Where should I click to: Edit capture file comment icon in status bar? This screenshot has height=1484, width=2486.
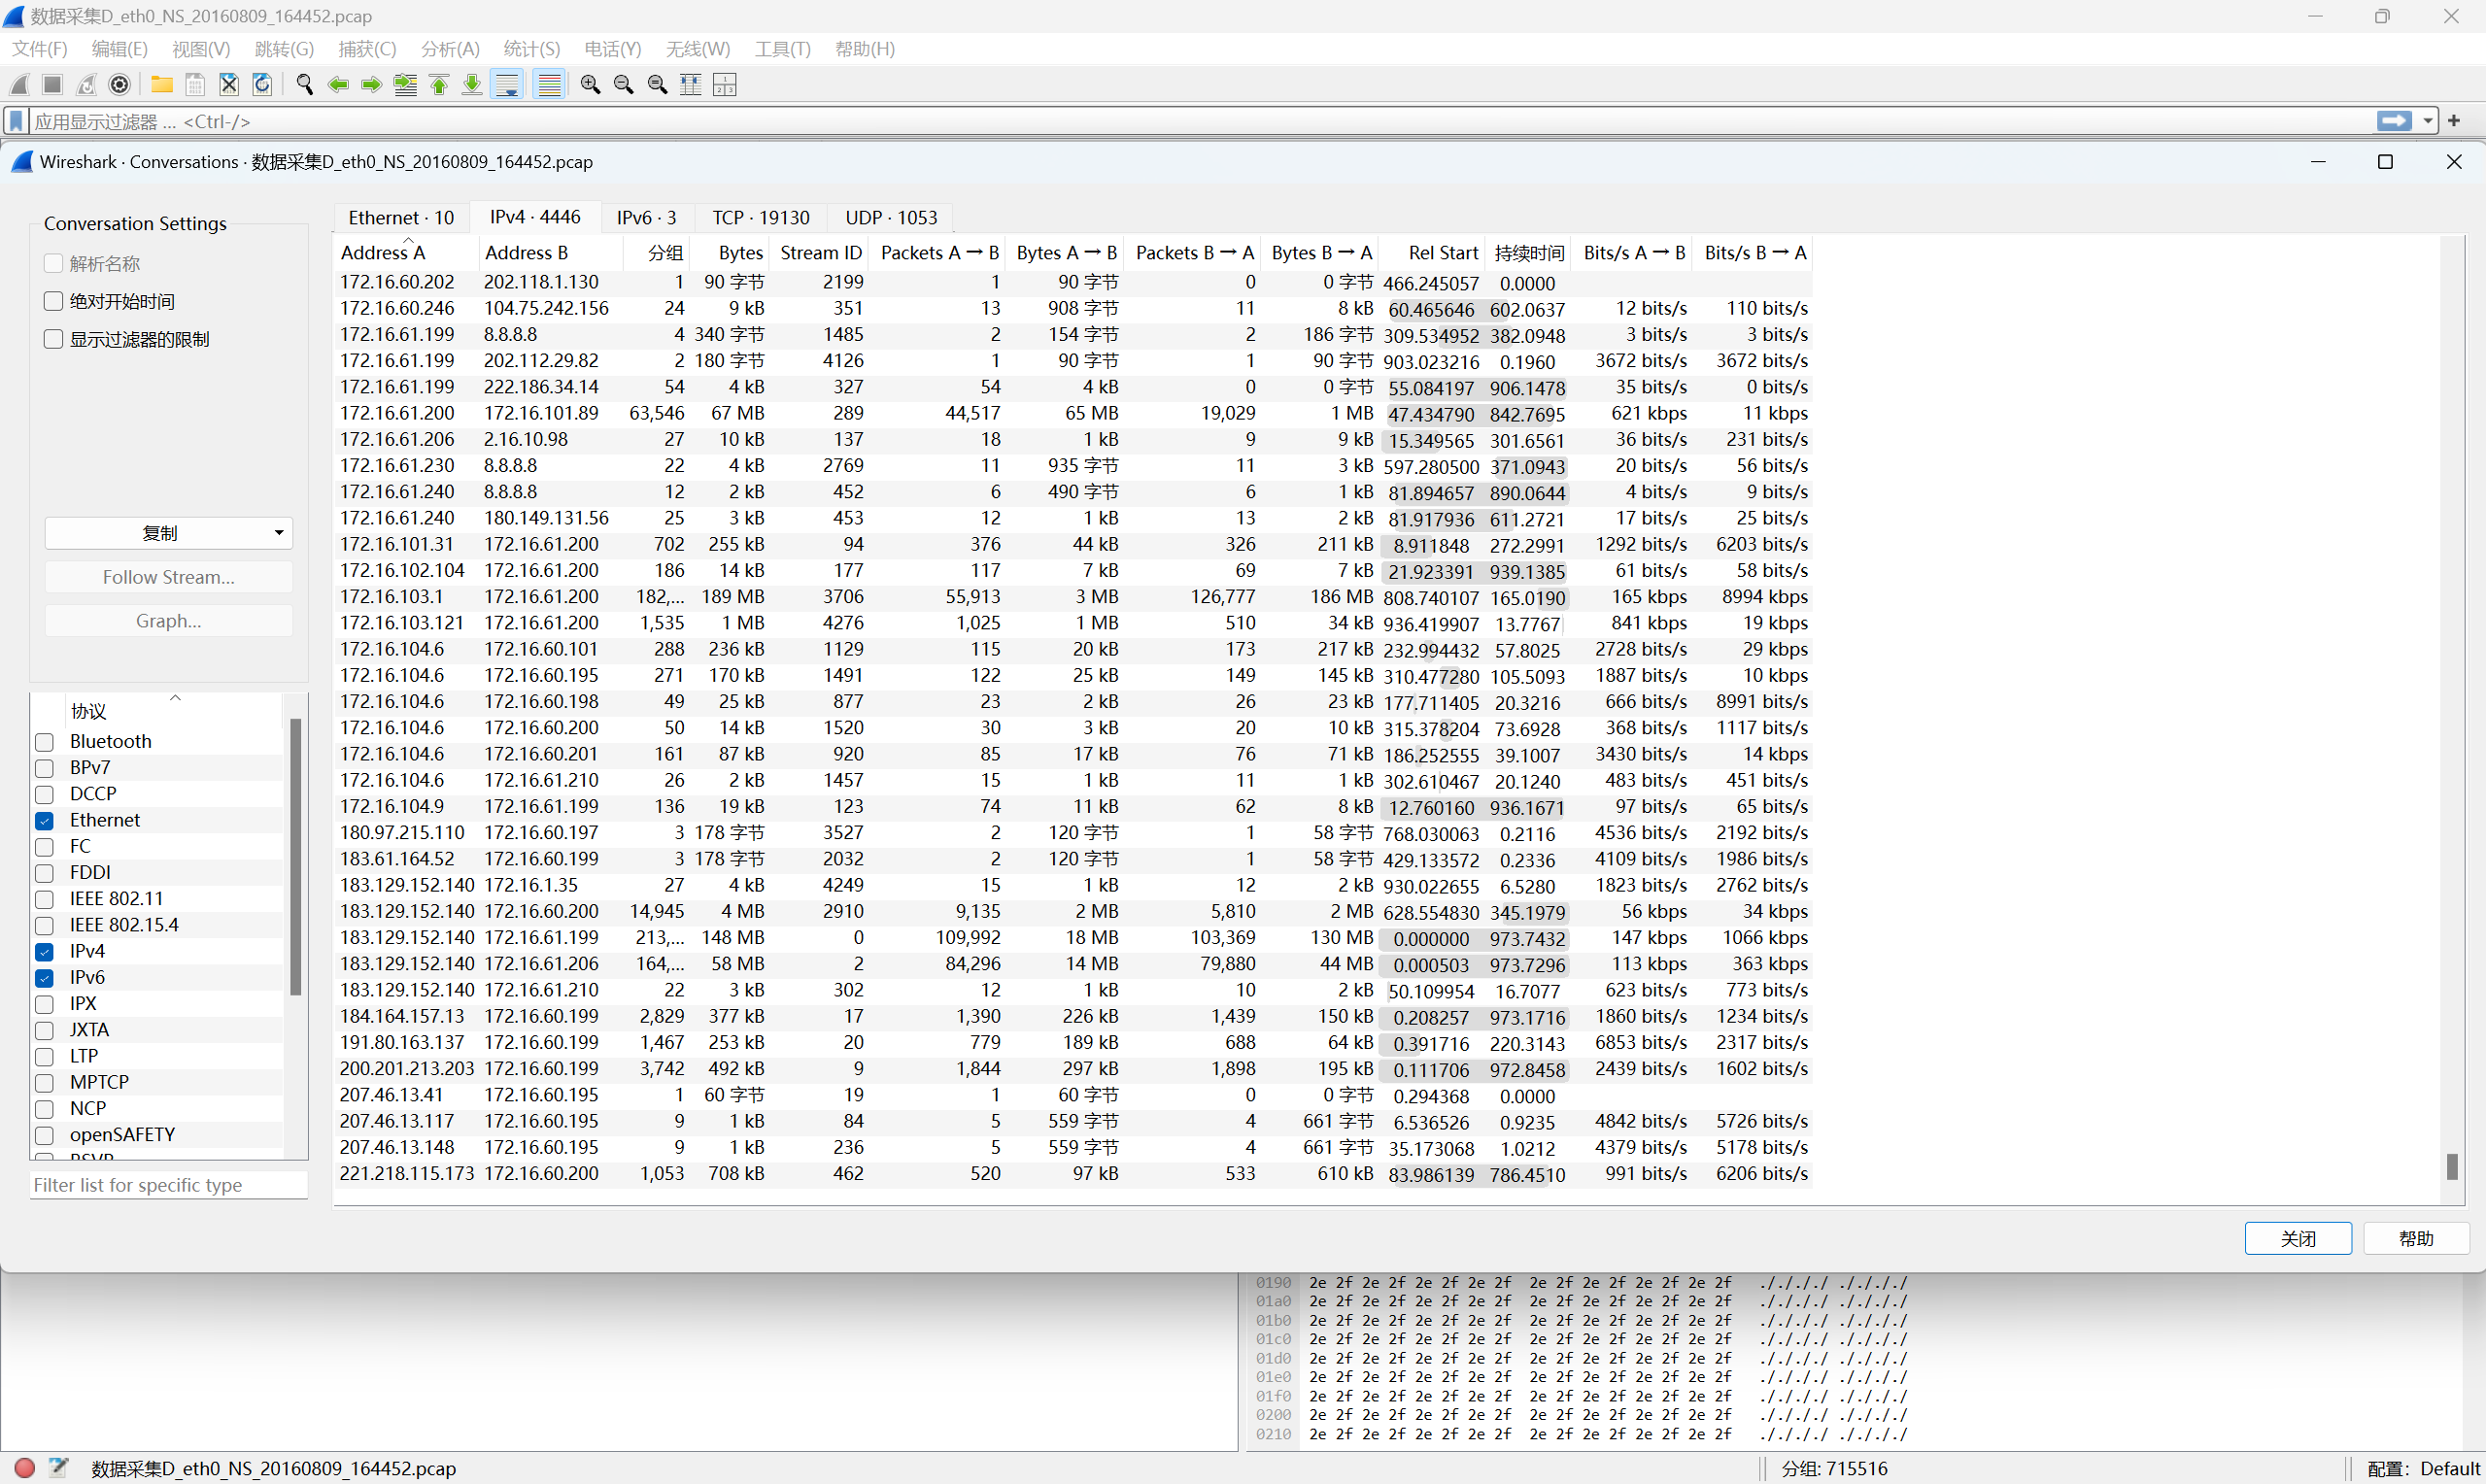[59, 1467]
